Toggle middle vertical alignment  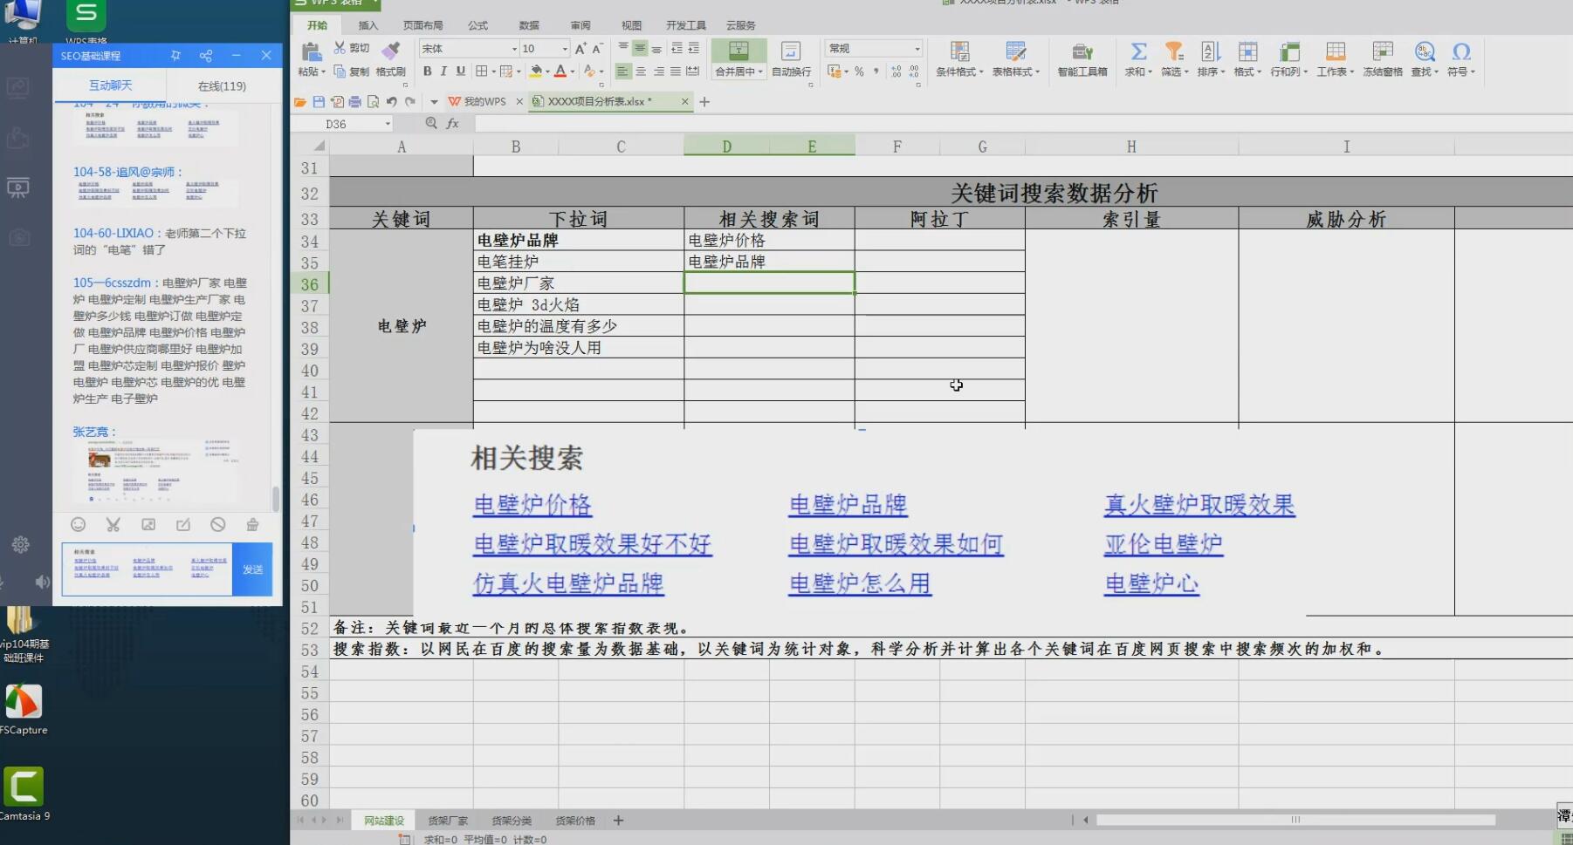(x=640, y=48)
